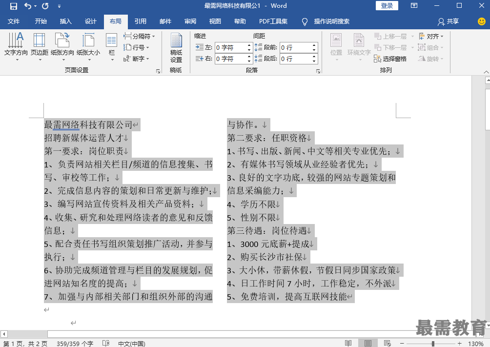490x347 pixels.
Task: Open the 帮助 tab
Action: tap(240, 21)
